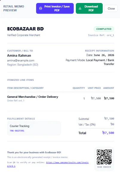Click the ECOBAZAAR BD merchant title

point(25,29)
